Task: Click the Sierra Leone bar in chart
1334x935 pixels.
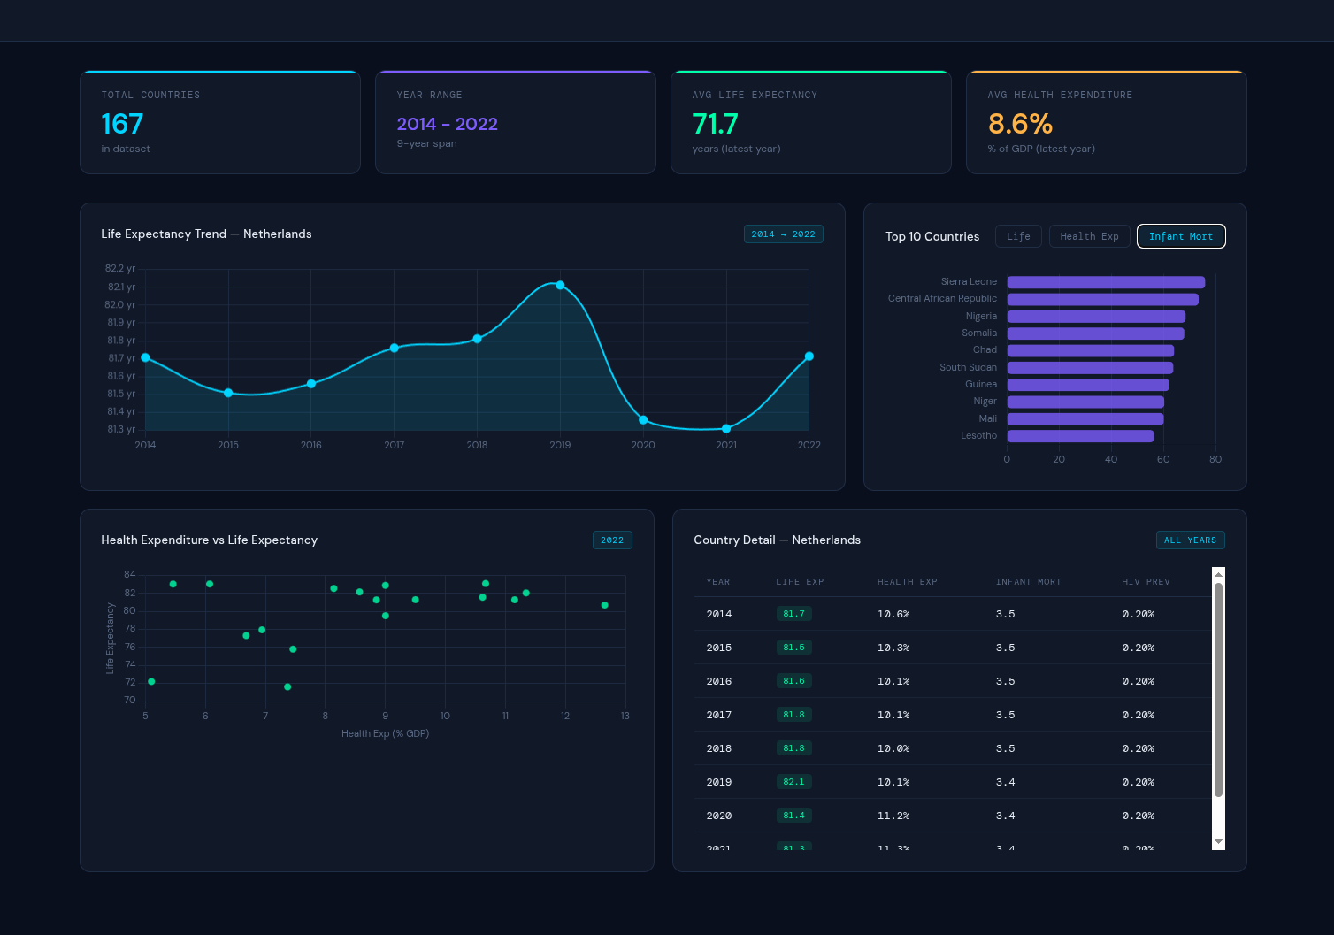Action: pos(1104,281)
